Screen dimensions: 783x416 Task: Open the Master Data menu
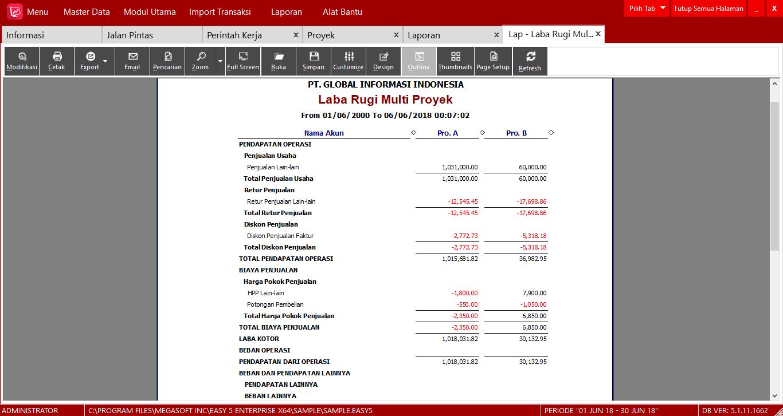click(x=86, y=12)
